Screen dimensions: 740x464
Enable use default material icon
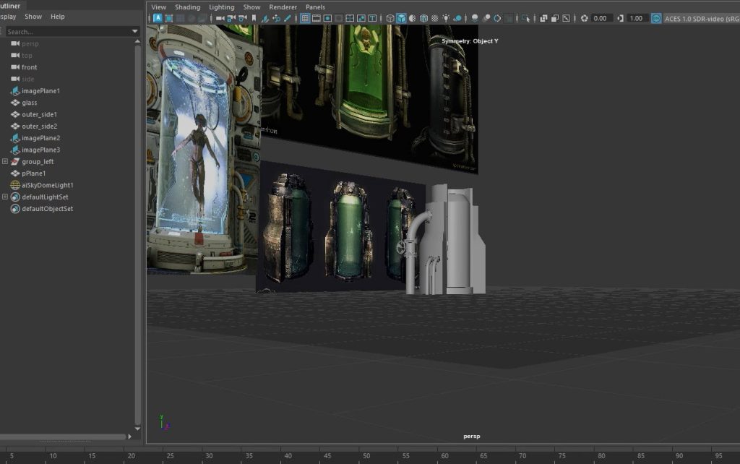pyautogui.click(x=413, y=18)
